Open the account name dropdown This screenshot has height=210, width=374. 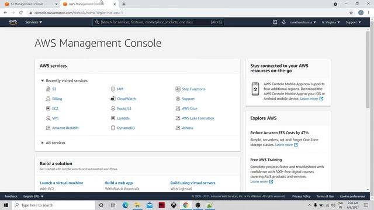click(x=303, y=22)
